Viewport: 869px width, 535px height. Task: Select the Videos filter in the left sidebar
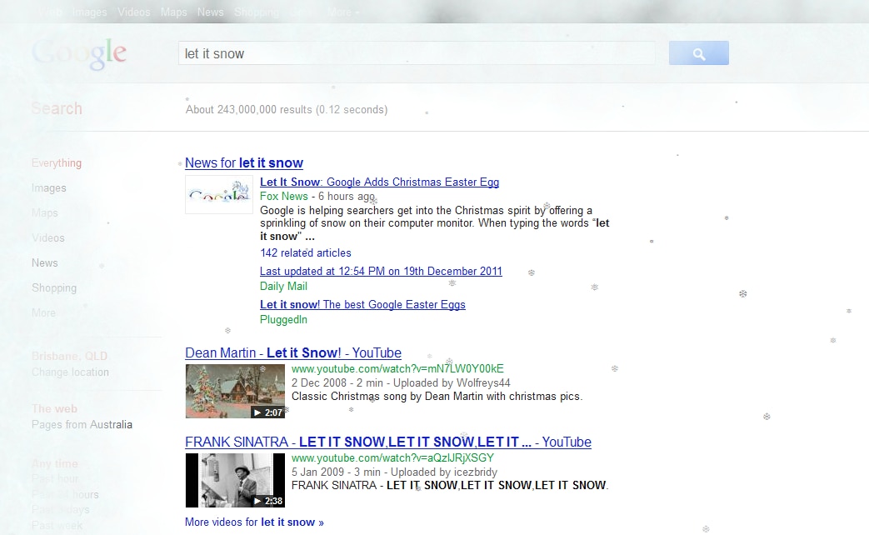click(47, 237)
